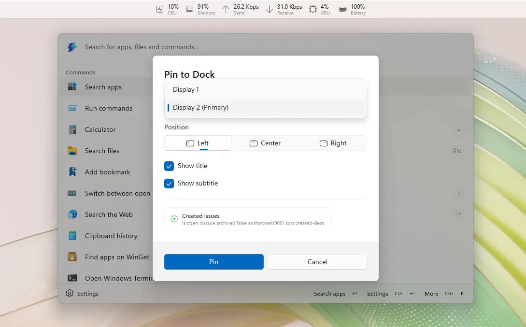Click the Add bookmark icon
The height and width of the screenshot is (327, 526).
[x=72, y=172]
